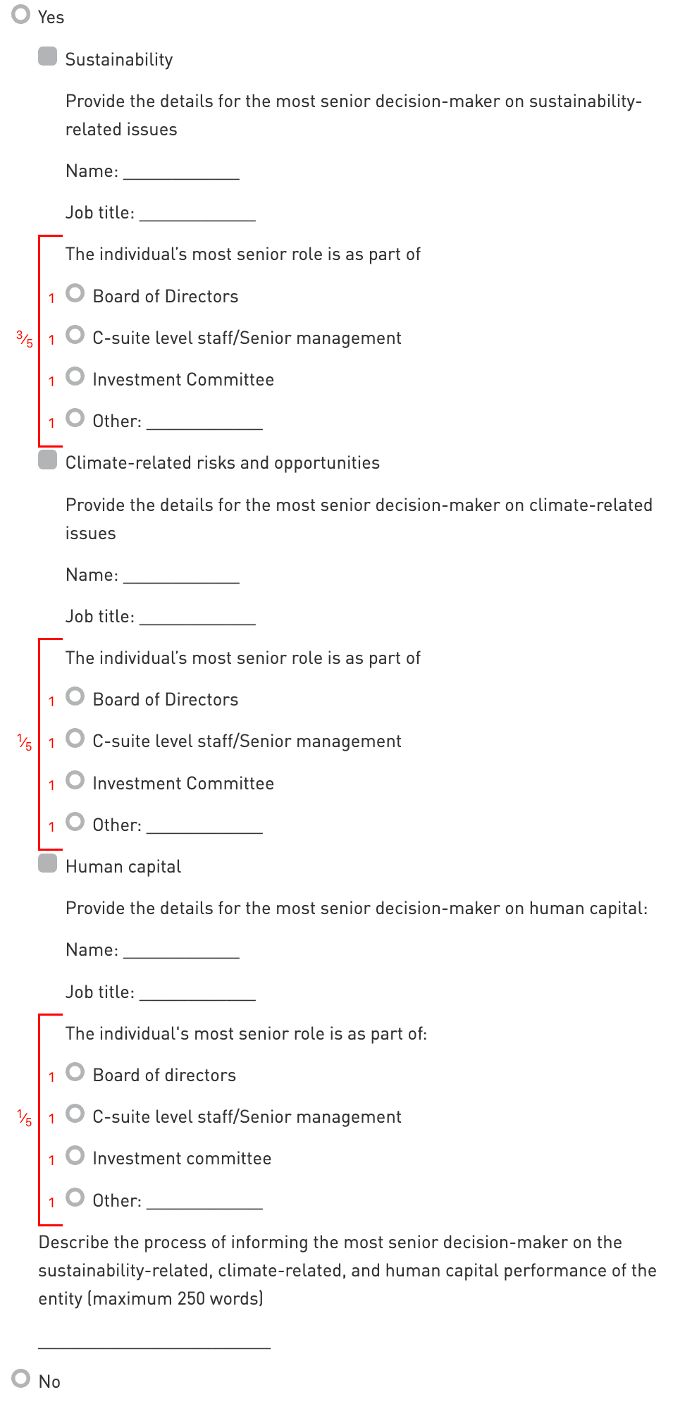Check Climate-related risks and opportunities checkbox
Screen dimensions: 692x1404
pyautogui.click(x=47, y=460)
